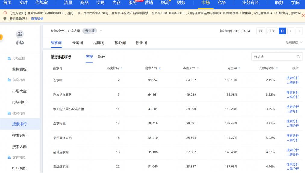305x175 pixels.
Task: Switch to the 长尾词 tab
Action: tap(77, 42)
